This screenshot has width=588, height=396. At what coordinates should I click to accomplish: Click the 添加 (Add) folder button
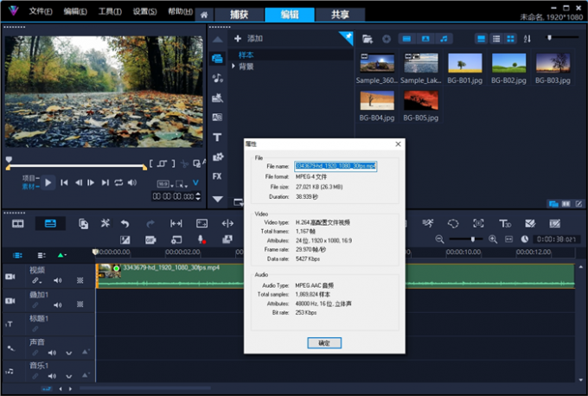pyautogui.click(x=248, y=39)
